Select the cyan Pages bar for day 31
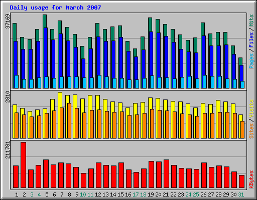 [242, 84]
